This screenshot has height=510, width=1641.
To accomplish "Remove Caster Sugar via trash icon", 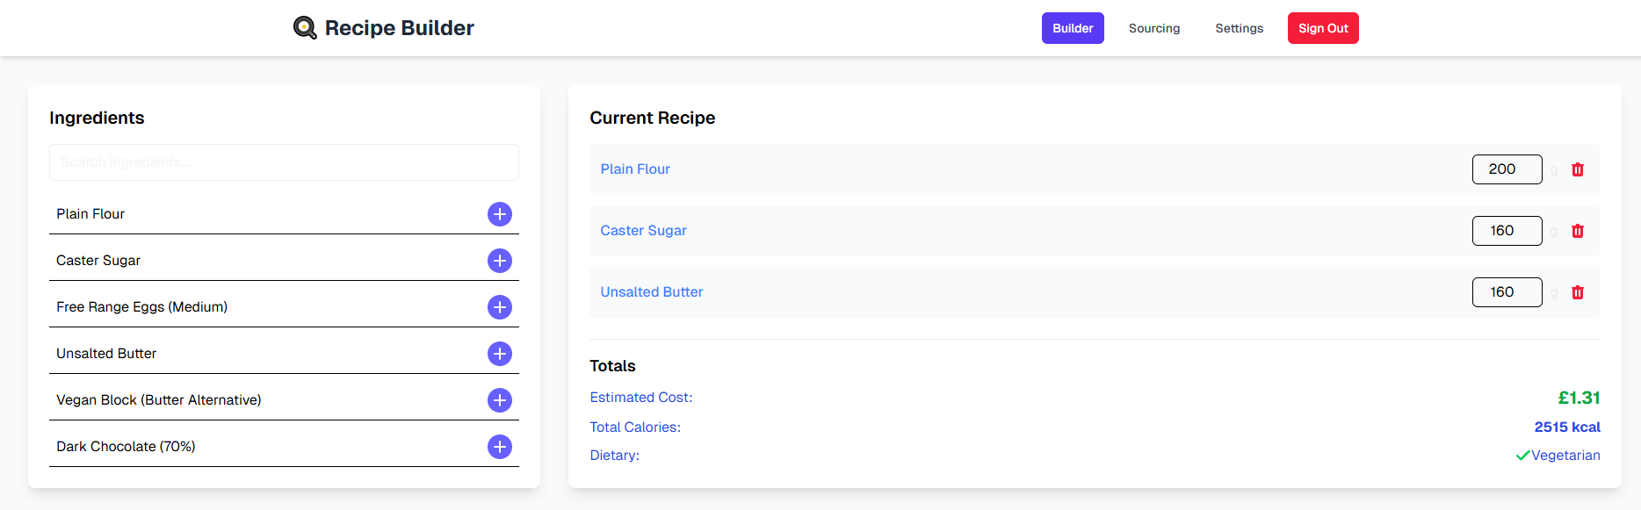I will point(1578,230).
